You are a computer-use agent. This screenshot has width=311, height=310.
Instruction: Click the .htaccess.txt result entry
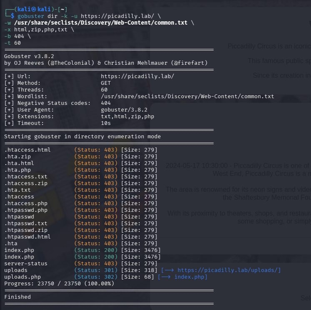click(x=26, y=176)
